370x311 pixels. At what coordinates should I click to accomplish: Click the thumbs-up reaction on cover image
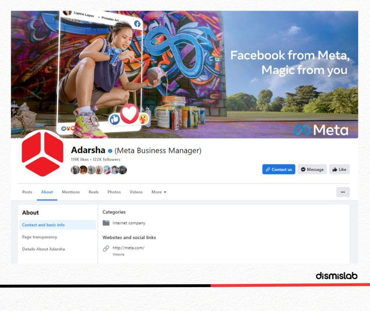115,120
